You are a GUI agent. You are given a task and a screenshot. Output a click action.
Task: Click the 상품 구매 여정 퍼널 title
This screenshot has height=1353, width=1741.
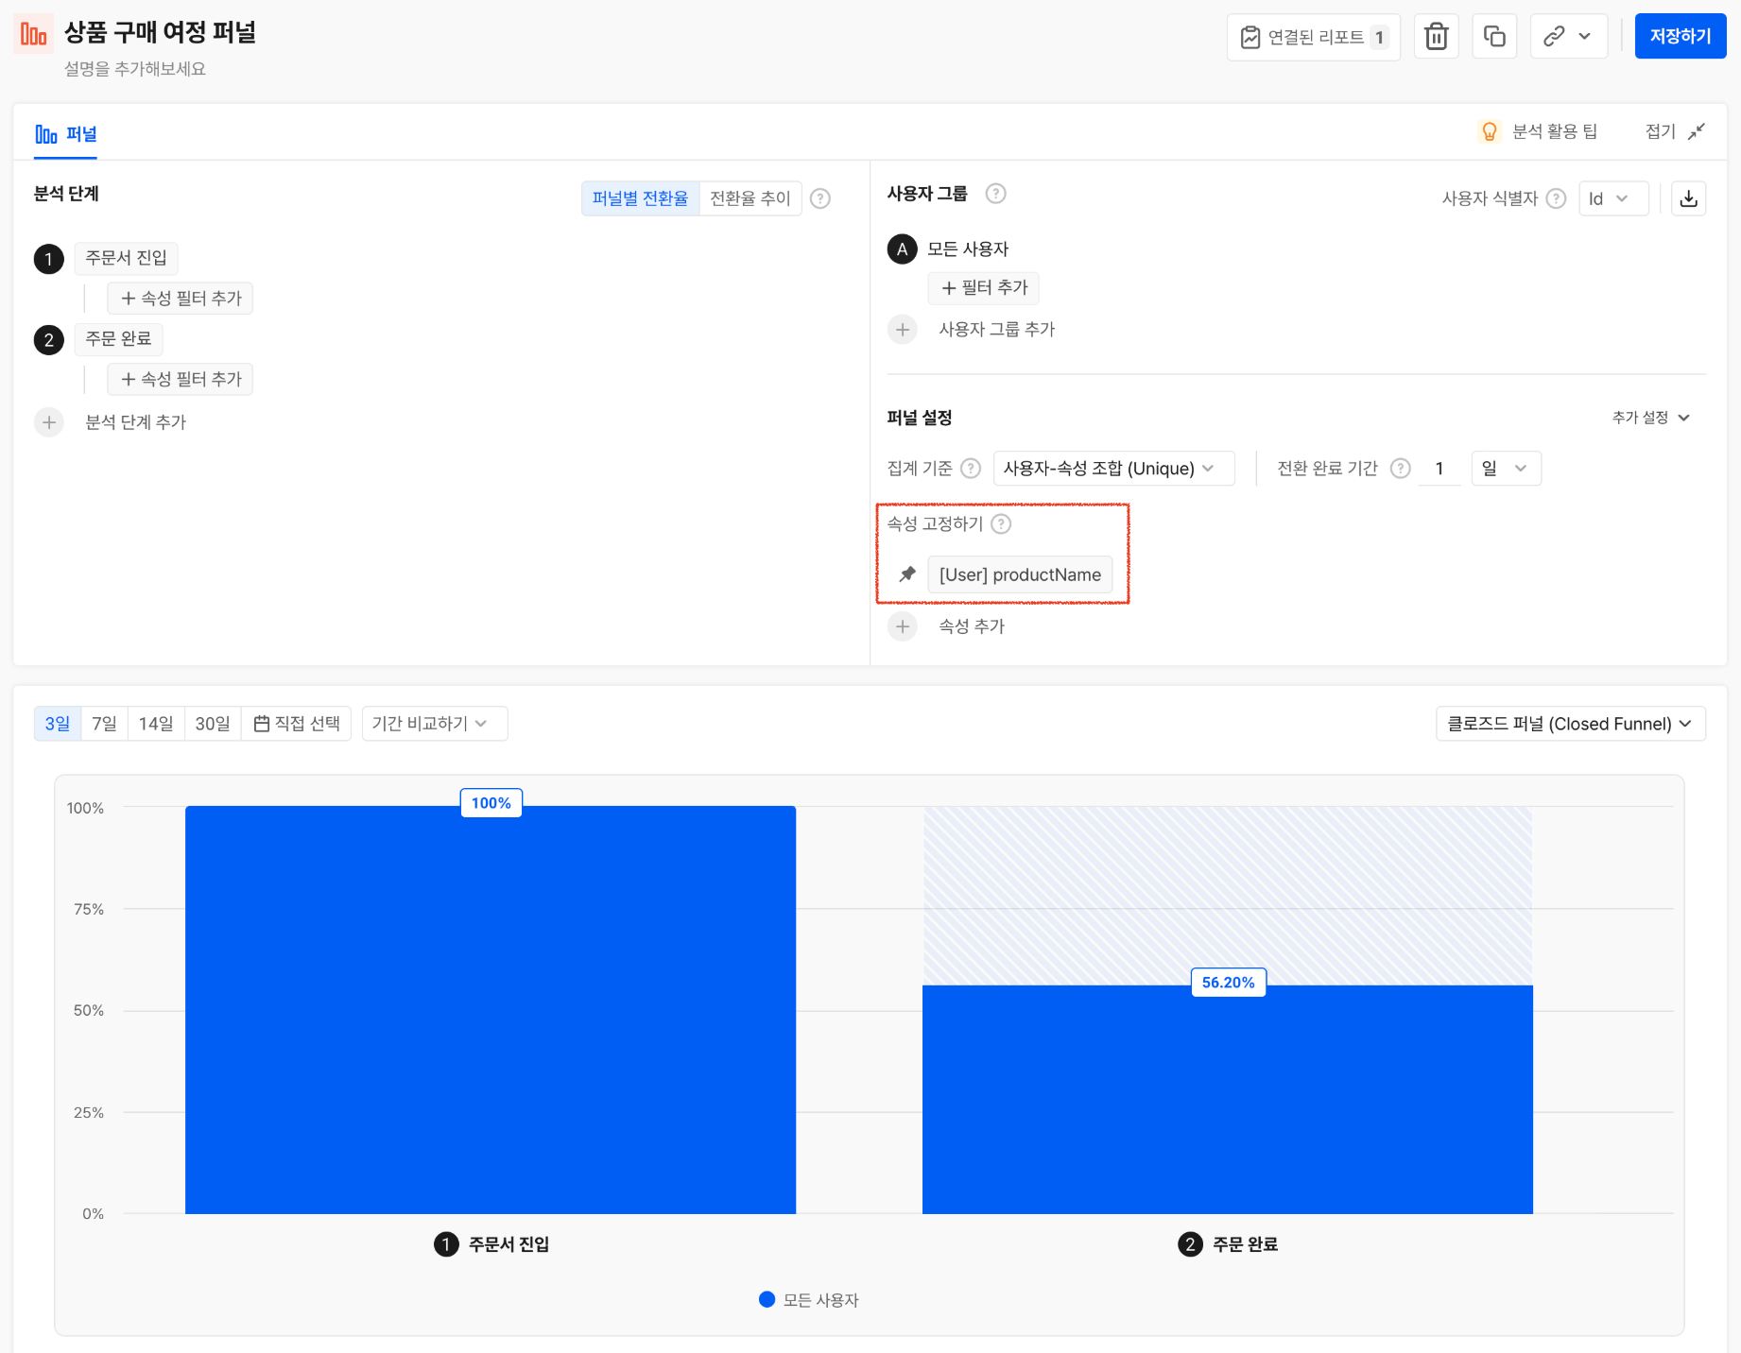[161, 32]
